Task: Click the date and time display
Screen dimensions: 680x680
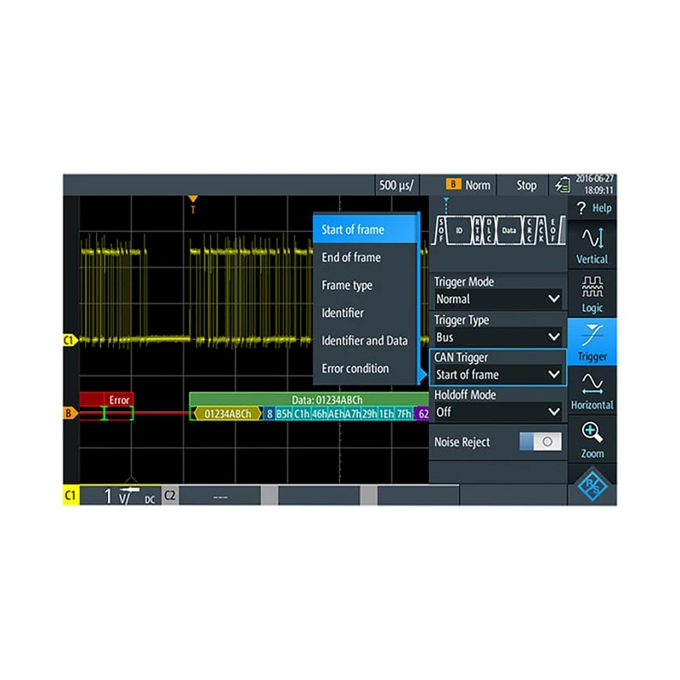Action: [594, 184]
